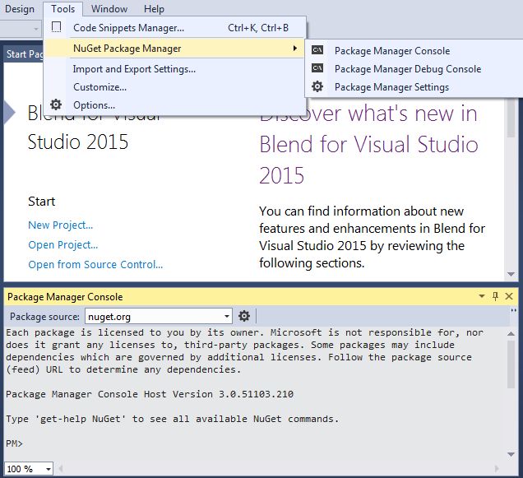Click the Open Project link
Screen dimensions: 523x478
[x=63, y=244]
